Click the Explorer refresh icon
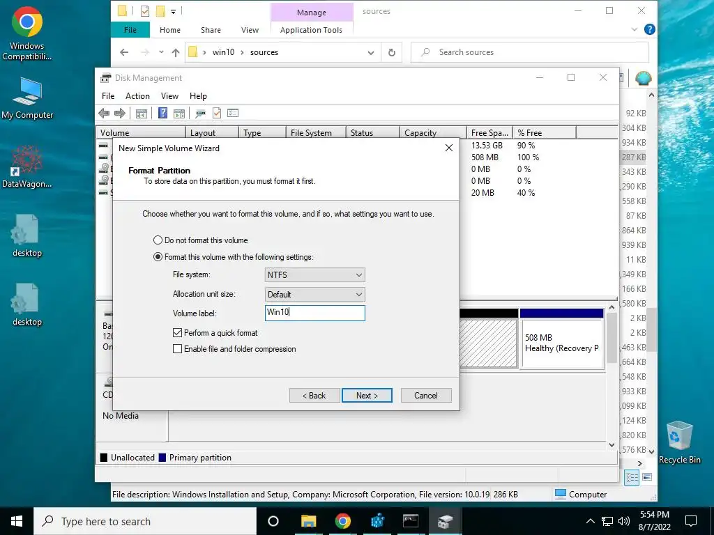This screenshot has height=535, width=714. pos(392,52)
